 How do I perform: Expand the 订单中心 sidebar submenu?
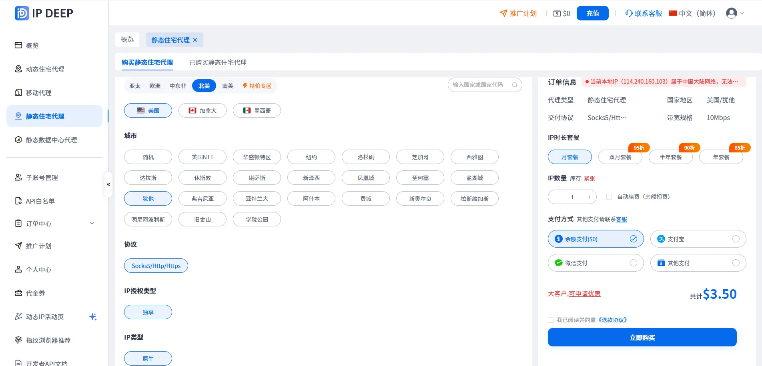pos(55,223)
